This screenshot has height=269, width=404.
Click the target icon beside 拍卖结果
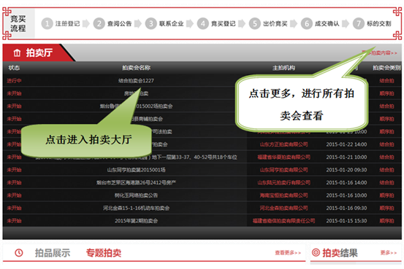pos(316,253)
